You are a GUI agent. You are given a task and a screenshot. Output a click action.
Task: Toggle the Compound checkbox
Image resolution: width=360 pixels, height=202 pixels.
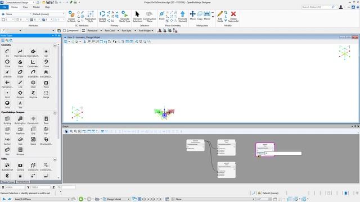[65, 30]
